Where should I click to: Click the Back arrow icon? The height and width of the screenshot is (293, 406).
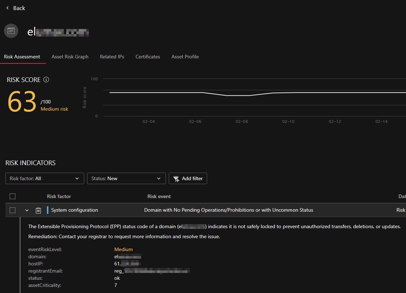point(7,8)
